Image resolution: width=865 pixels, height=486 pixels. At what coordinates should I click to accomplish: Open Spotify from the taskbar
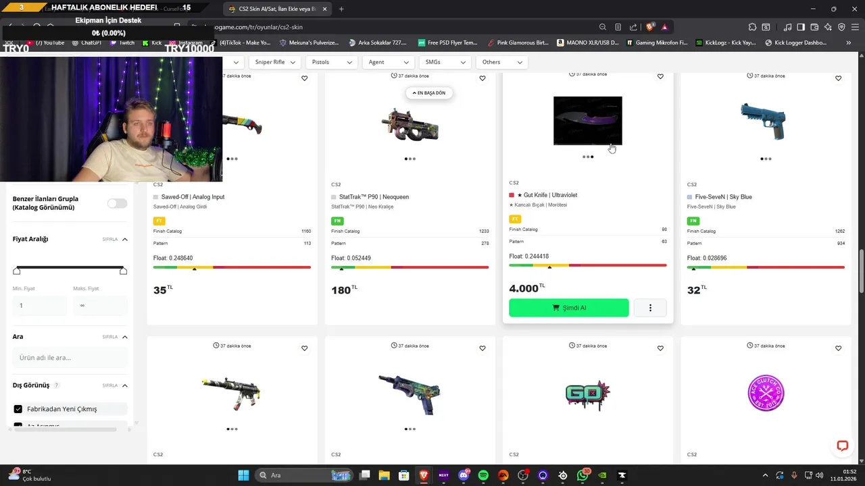coord(483,475)
